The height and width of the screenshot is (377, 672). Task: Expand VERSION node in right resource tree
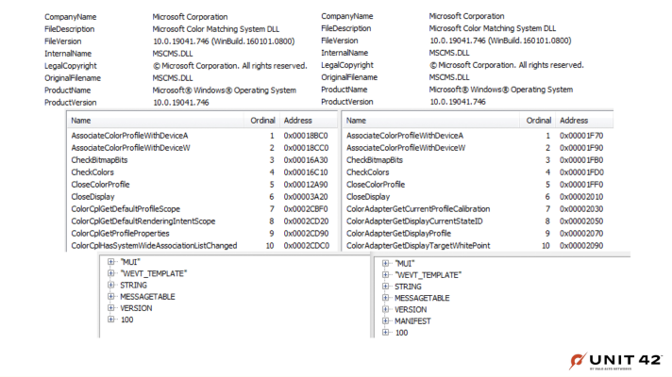point(385,309)
